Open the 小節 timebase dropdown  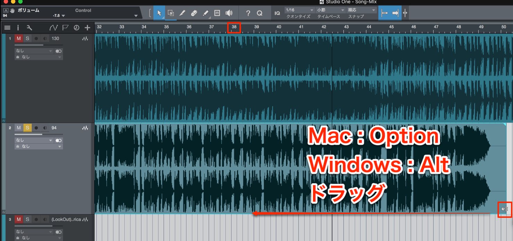[x=330, y=10]
